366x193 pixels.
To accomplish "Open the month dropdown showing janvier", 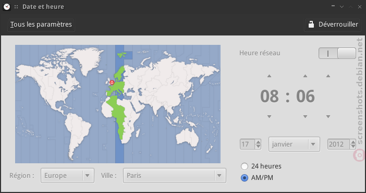I will (x=294, y=144).
